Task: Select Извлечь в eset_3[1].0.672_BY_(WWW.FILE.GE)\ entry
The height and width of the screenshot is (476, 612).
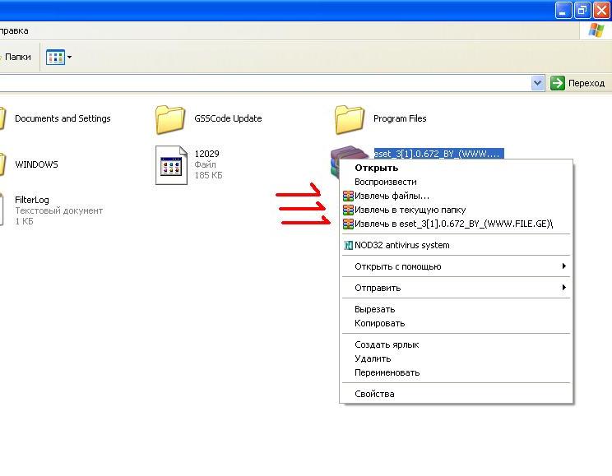Action: click(456, 224)
